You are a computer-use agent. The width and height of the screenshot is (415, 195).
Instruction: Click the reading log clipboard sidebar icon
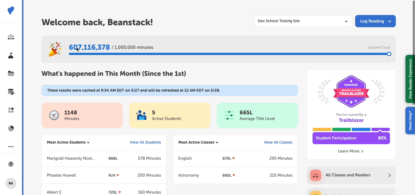(11, 92)
